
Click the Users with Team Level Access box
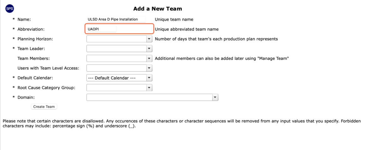tap(119, 68)
